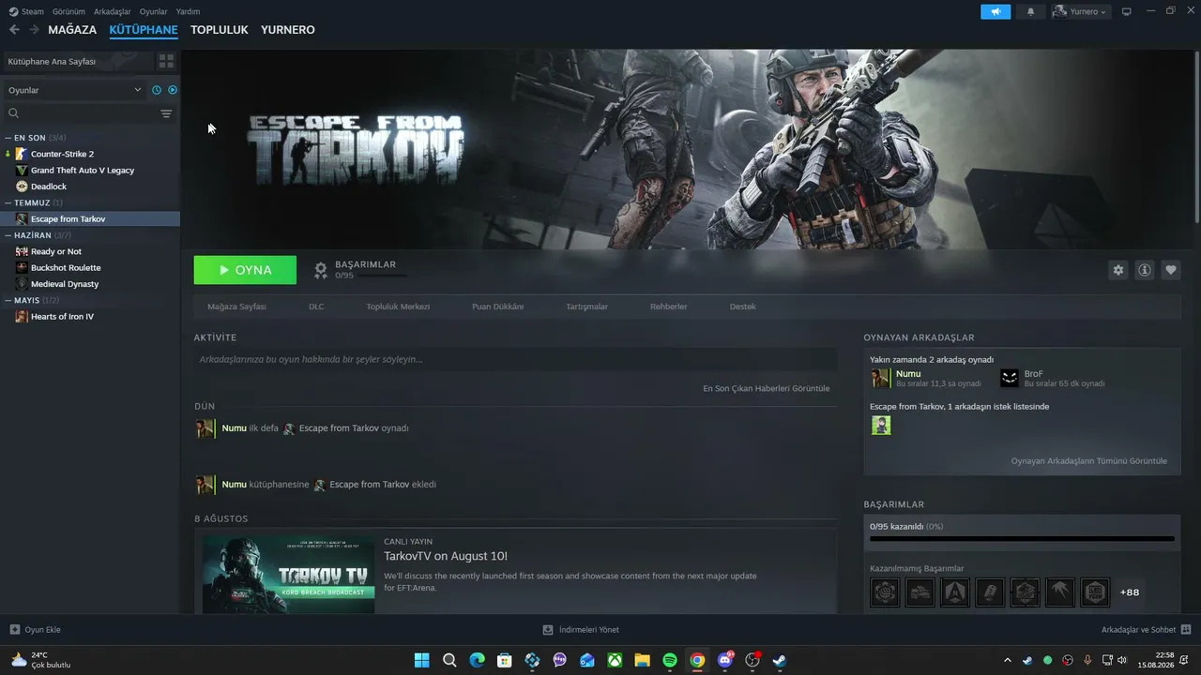Click the Oyun Ekle plus icon
Image resolution: width=1201 pixels, height=675 pixels.
pos(14,630)
